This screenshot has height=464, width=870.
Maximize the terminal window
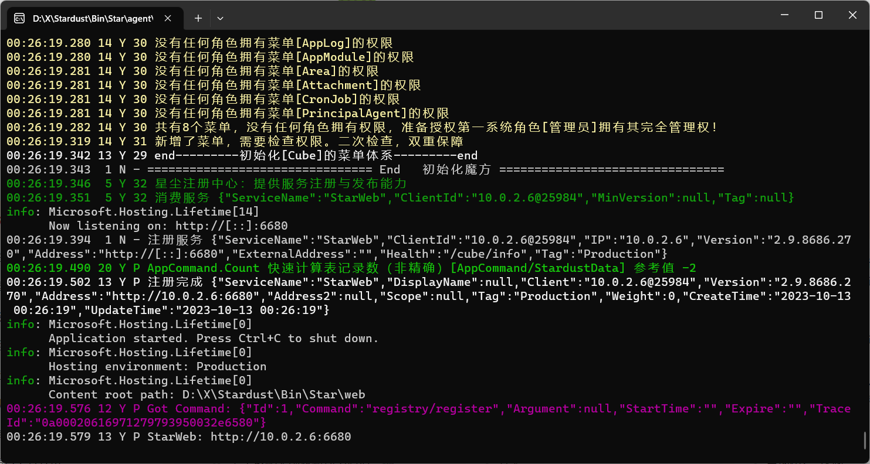(x=818, y=15)
